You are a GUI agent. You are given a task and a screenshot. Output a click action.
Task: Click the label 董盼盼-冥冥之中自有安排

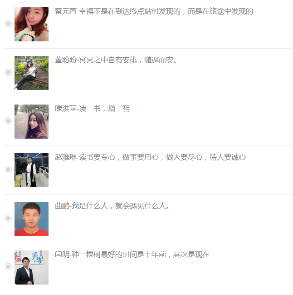96,60
